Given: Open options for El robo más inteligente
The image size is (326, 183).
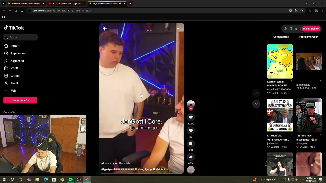Looking at the screenshot, I should tap(320, 135).
